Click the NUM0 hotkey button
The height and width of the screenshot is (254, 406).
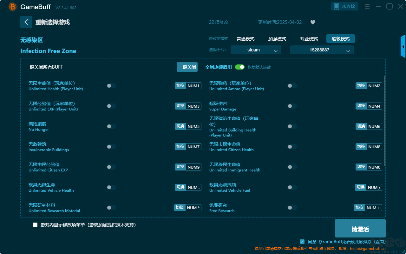click(x=369, y=167)
